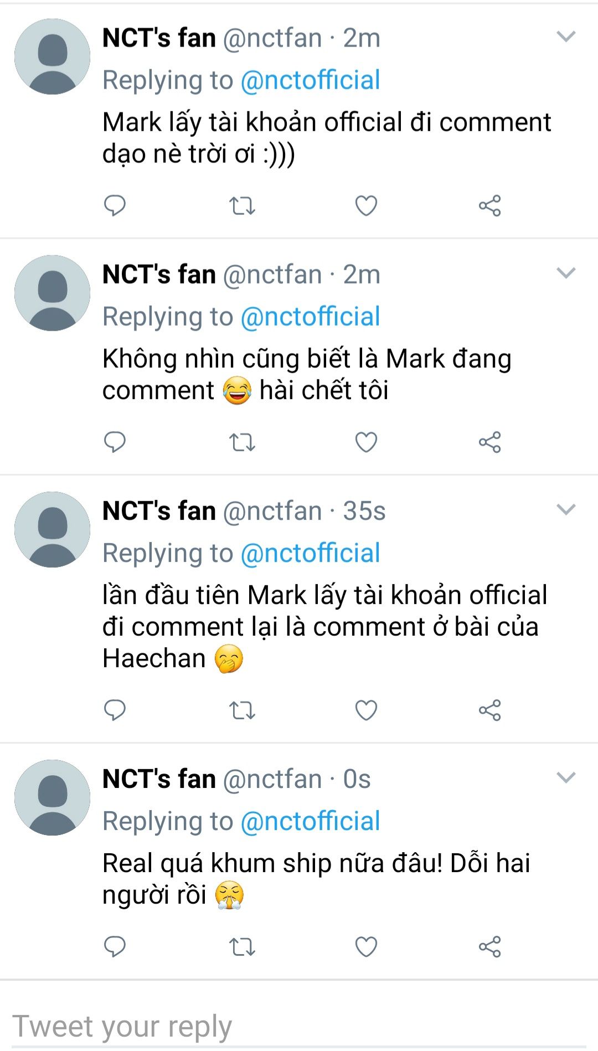Tap the avatar of the first tweet

coord(52,56)
